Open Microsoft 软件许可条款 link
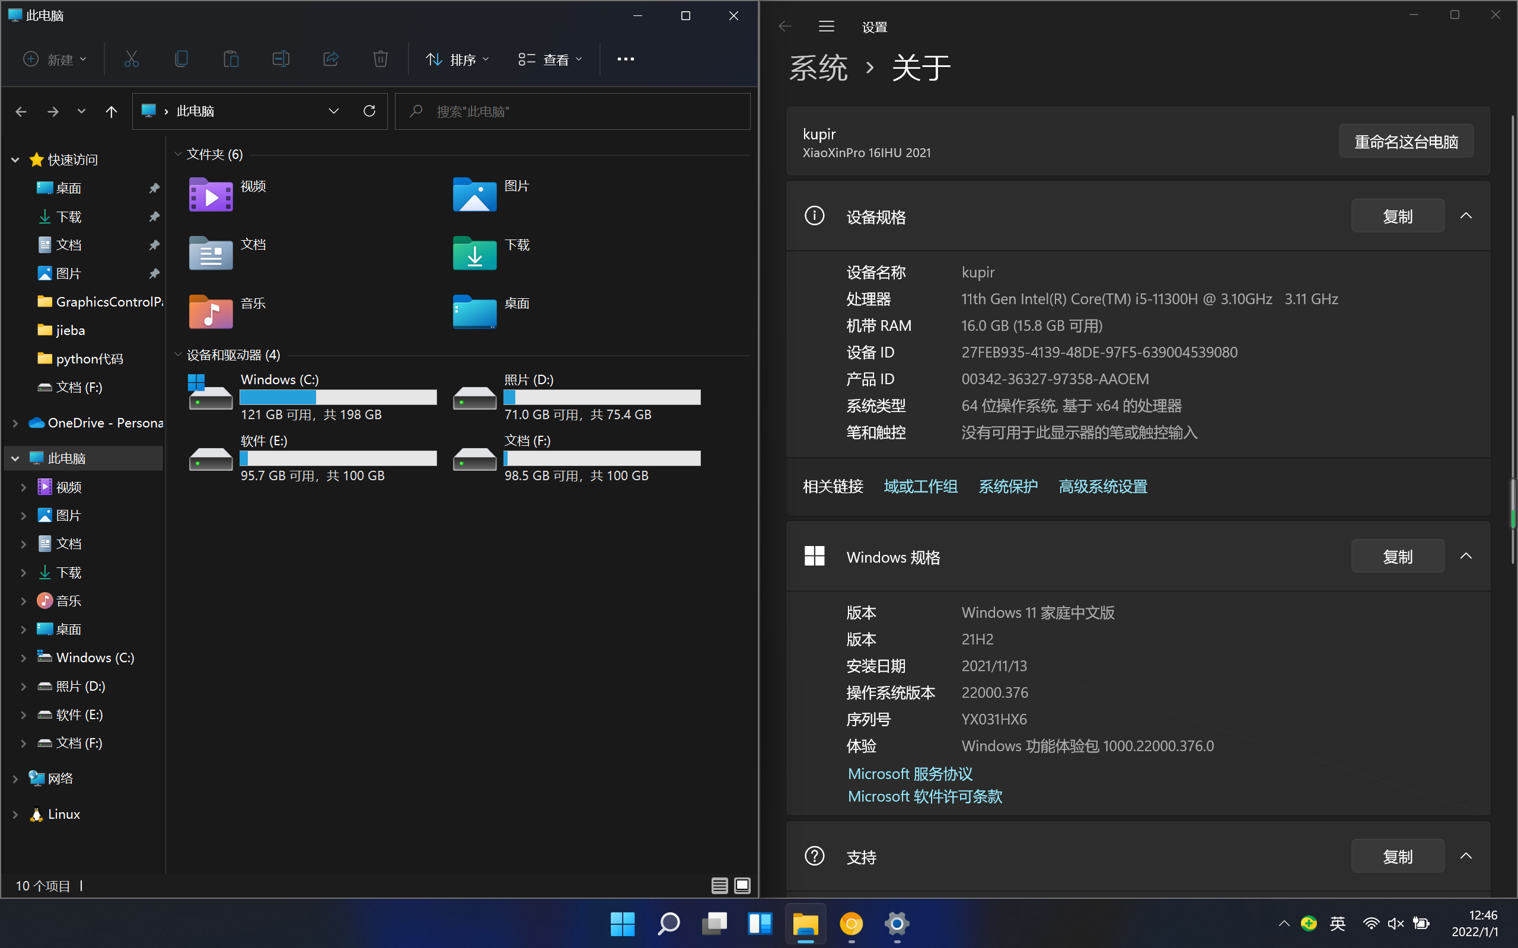Screen dimensions: 1518x948 [x=925, y=796]
